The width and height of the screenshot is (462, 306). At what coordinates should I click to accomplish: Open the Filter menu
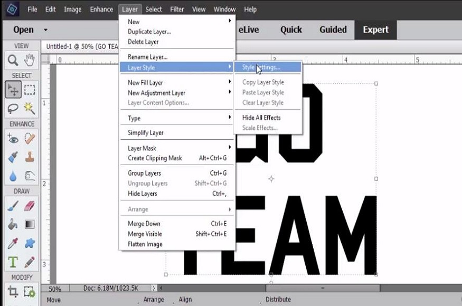(177, 9)
